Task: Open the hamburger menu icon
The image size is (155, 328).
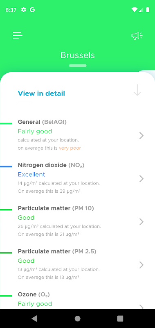Action: point(18,36)
